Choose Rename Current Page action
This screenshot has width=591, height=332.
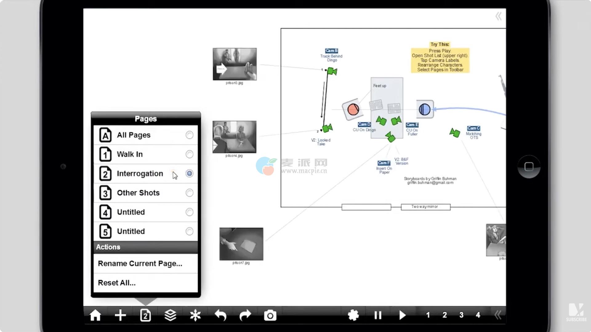tap(140, 263)
